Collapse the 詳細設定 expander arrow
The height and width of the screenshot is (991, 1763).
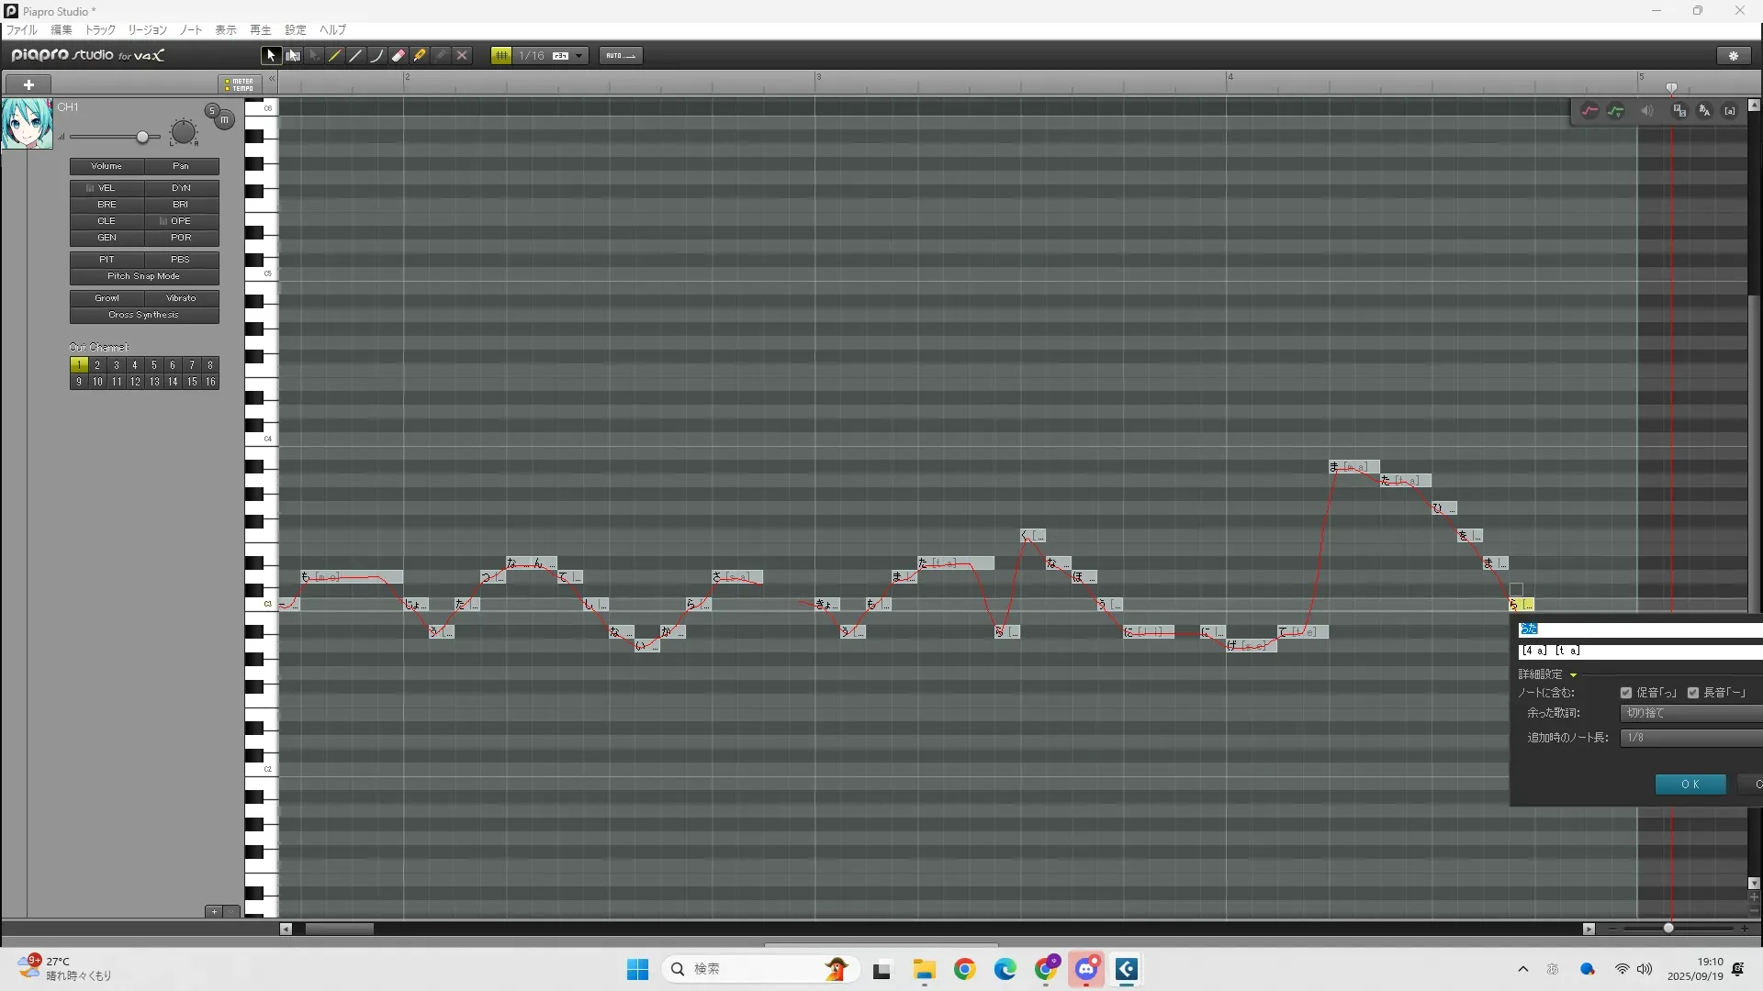(x=1573, y=674)
